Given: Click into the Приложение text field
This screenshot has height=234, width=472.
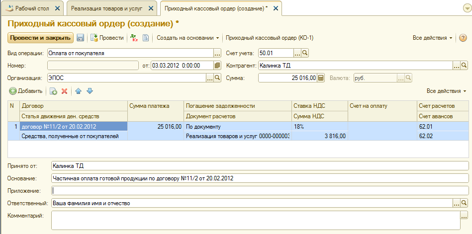Looking at the screenshot, I should pos(260,190).
